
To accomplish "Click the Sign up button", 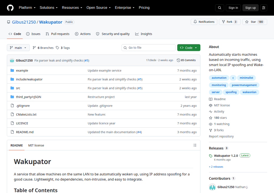I will (x=250, y=8).
